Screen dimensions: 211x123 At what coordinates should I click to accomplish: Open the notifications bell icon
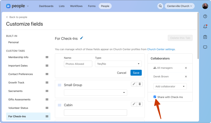coord(205,27)
